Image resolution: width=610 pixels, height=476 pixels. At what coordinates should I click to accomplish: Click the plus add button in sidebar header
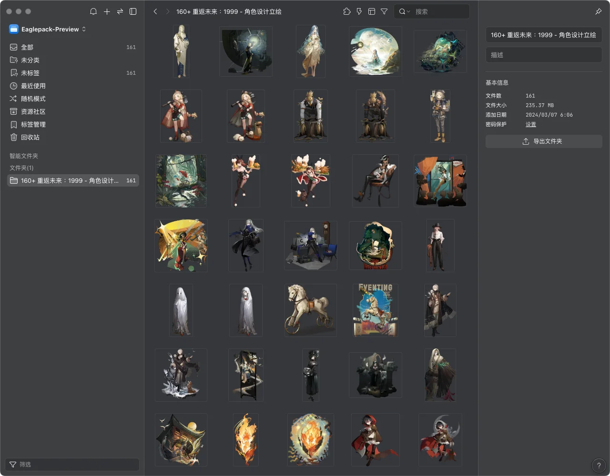point(107,11)
